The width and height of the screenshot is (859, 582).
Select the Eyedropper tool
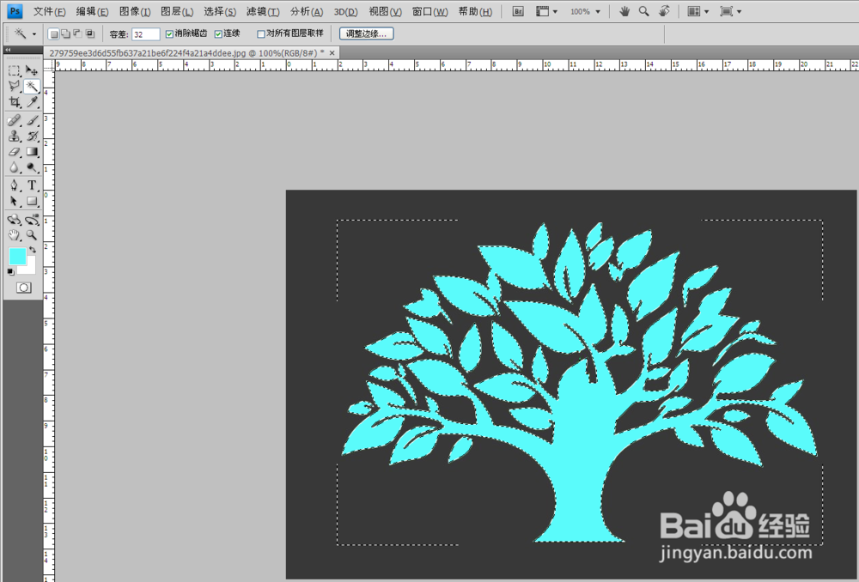pyautogui.click(x=32, y=102)
